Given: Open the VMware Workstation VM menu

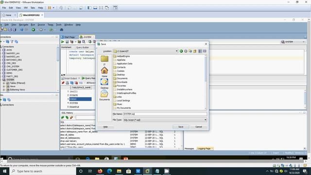Looking at the screenshot, I should click(x=26, y=8).
